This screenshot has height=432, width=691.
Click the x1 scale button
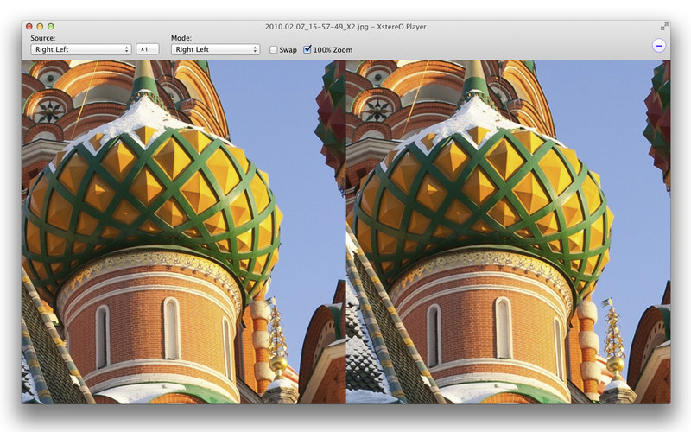147,49
